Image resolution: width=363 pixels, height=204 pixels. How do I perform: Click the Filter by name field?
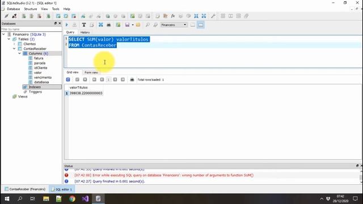point(31,29)
